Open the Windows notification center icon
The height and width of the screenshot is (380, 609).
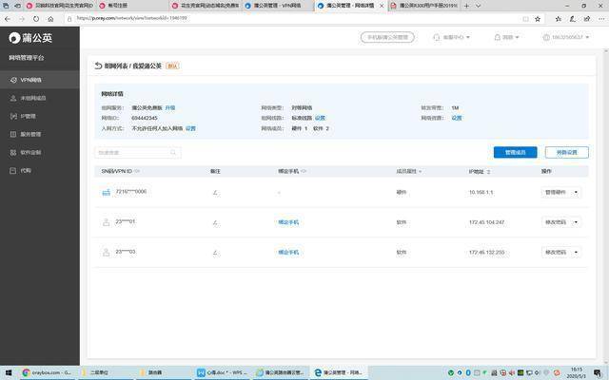[x=598, y=373]
